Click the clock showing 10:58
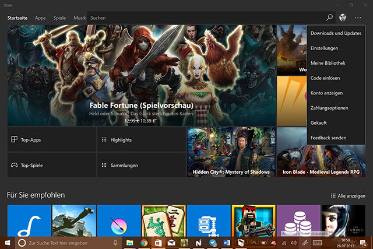Image resolution: width=373 pixels, height=249 pixels. pyautogui.click(x=346, y=240)
